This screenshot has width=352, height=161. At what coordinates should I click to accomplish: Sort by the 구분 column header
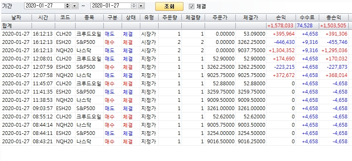pos(112,18)
